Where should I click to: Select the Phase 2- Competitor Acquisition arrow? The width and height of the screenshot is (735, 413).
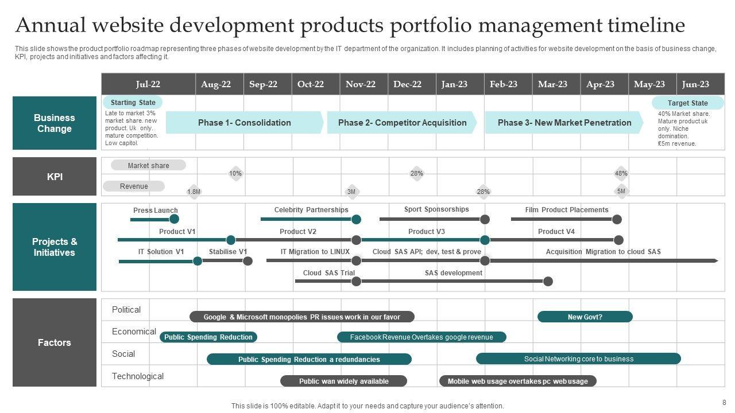(402, 123)
